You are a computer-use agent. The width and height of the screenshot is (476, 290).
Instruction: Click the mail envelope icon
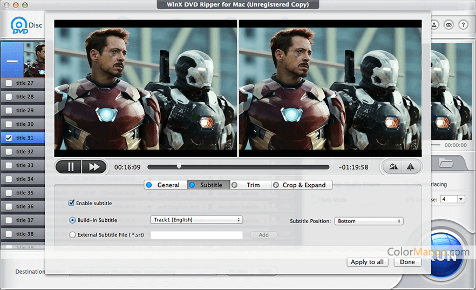tap(448, 25)
